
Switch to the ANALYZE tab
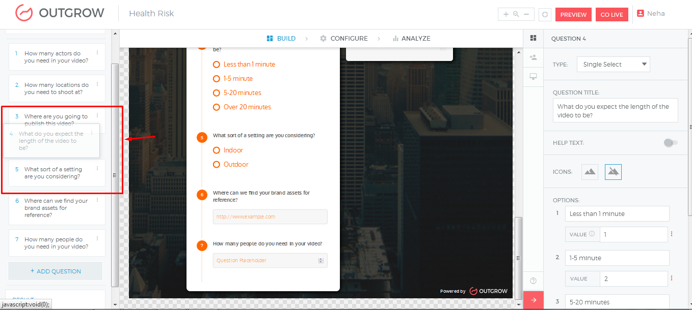tap(411, 38)
